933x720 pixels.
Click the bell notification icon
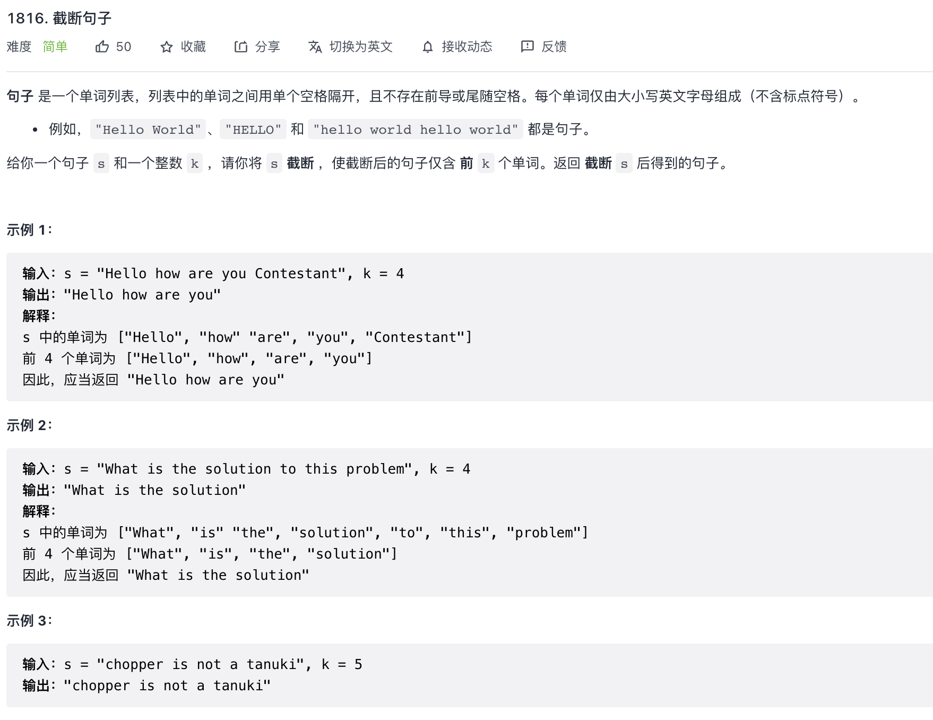coord(428,47)
